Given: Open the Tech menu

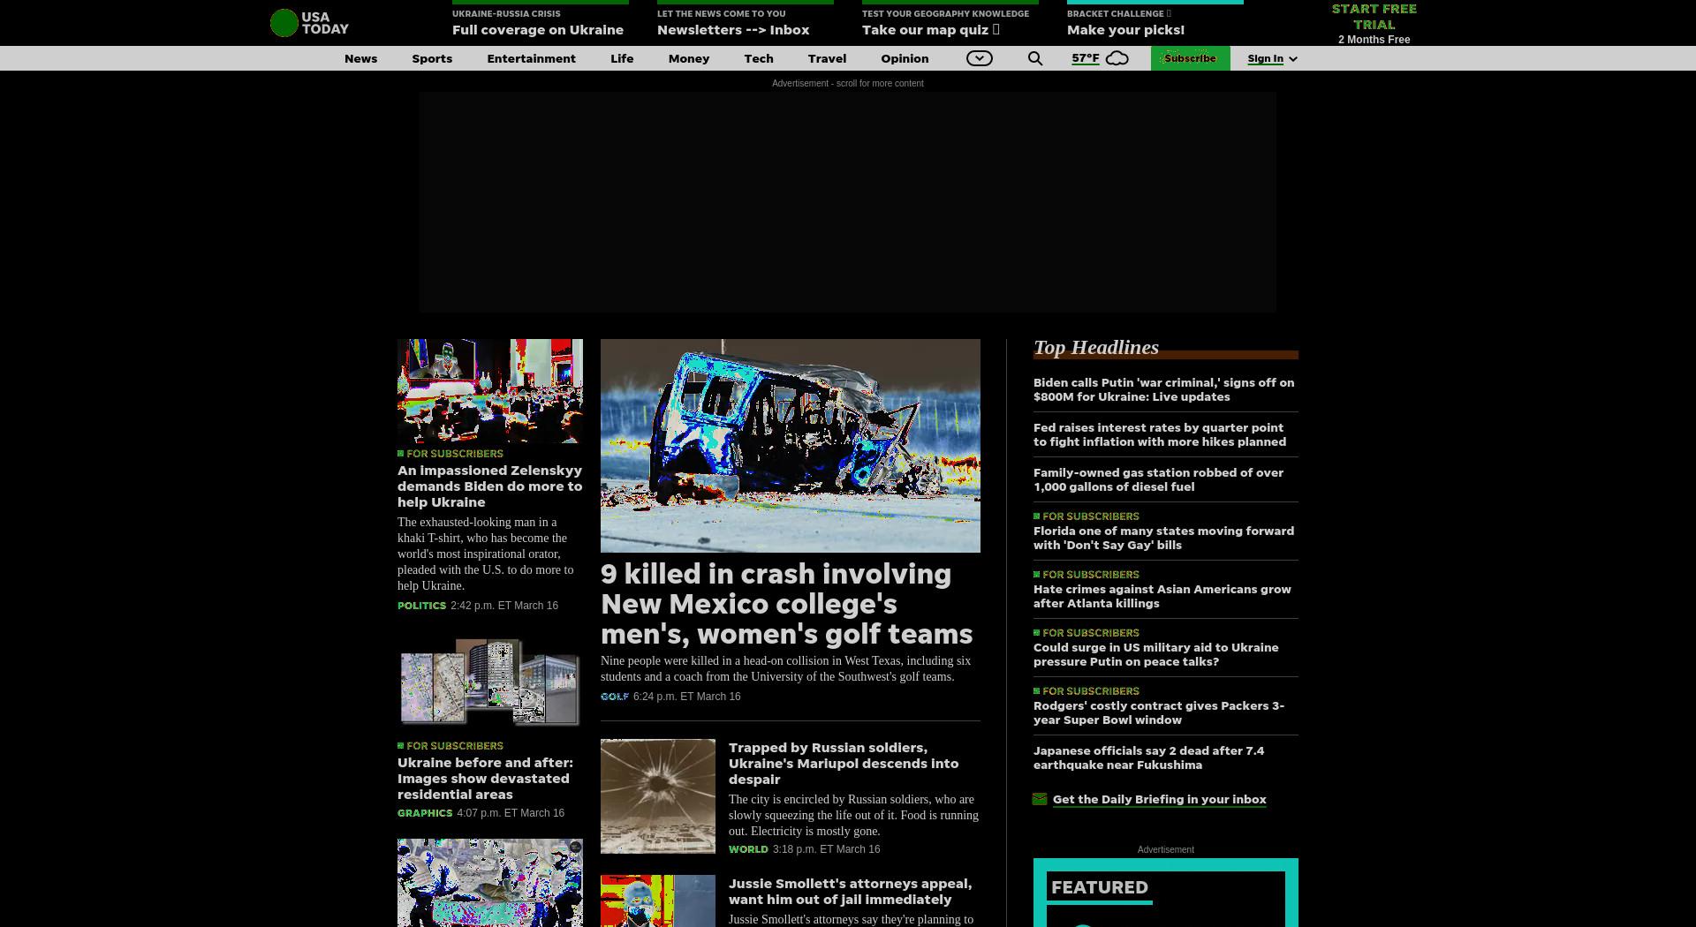Looking at the screenshot, I should (x=759, y=58).
